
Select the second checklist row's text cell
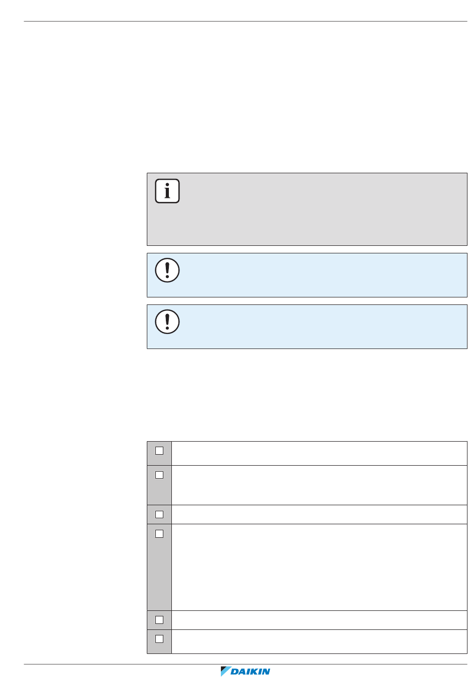[319, 485]
